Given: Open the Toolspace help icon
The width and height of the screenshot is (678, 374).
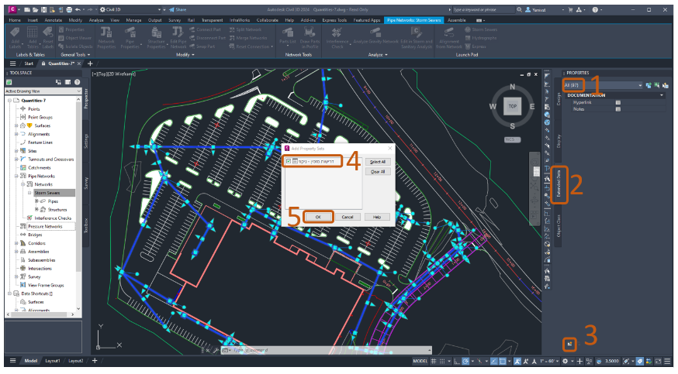Looking at the screenshot, I should click(77, 82).
